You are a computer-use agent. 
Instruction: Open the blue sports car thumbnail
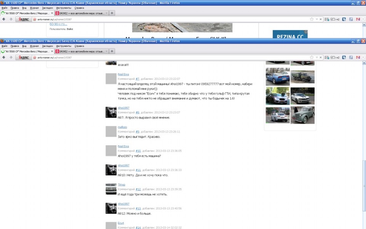pos(278,77)
